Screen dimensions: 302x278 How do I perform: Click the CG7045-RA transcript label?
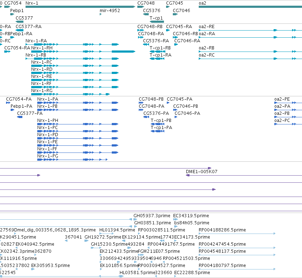(x=179, y=26)
